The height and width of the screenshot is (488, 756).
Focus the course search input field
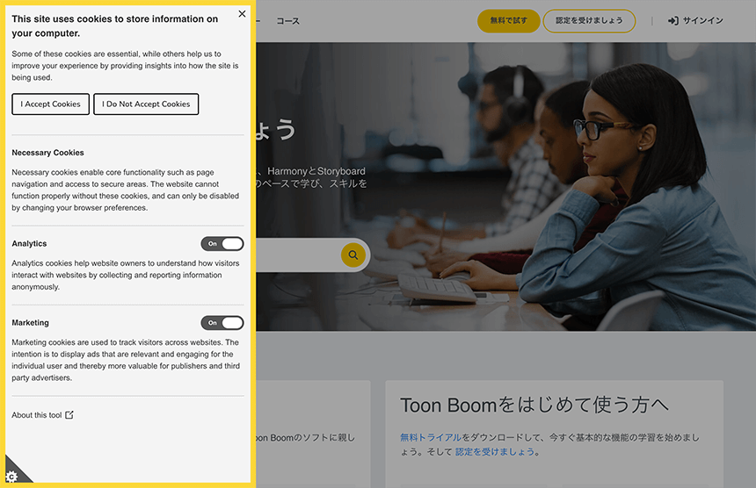[297, 255]
